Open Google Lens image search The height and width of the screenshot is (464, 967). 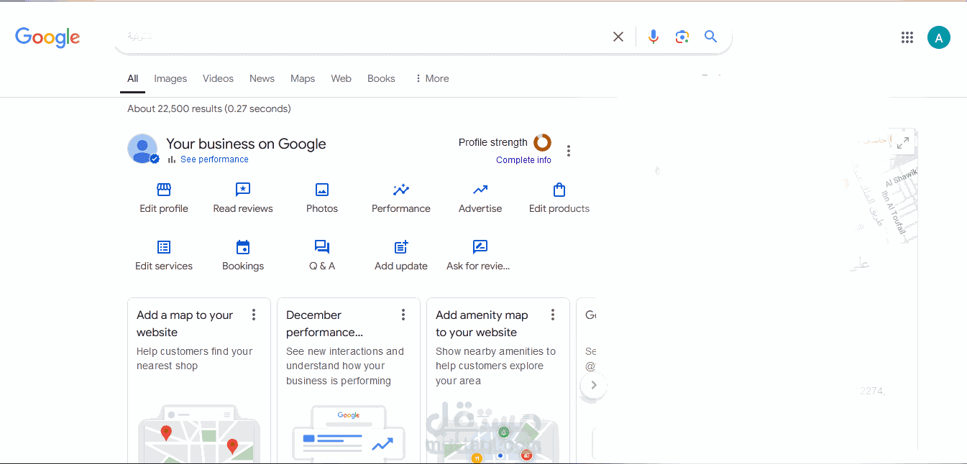(x=682, y=37)
